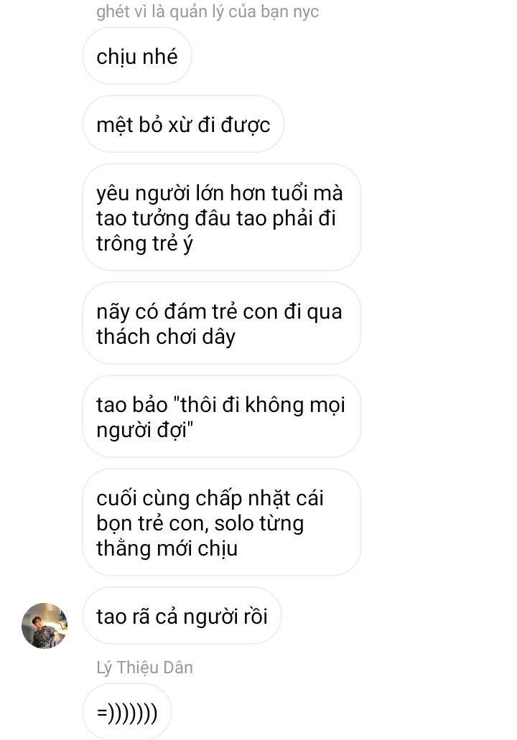Click the sender name "Lý Thiệu Dân"
Screen dimensions: 517x740
tap(144, 668)
